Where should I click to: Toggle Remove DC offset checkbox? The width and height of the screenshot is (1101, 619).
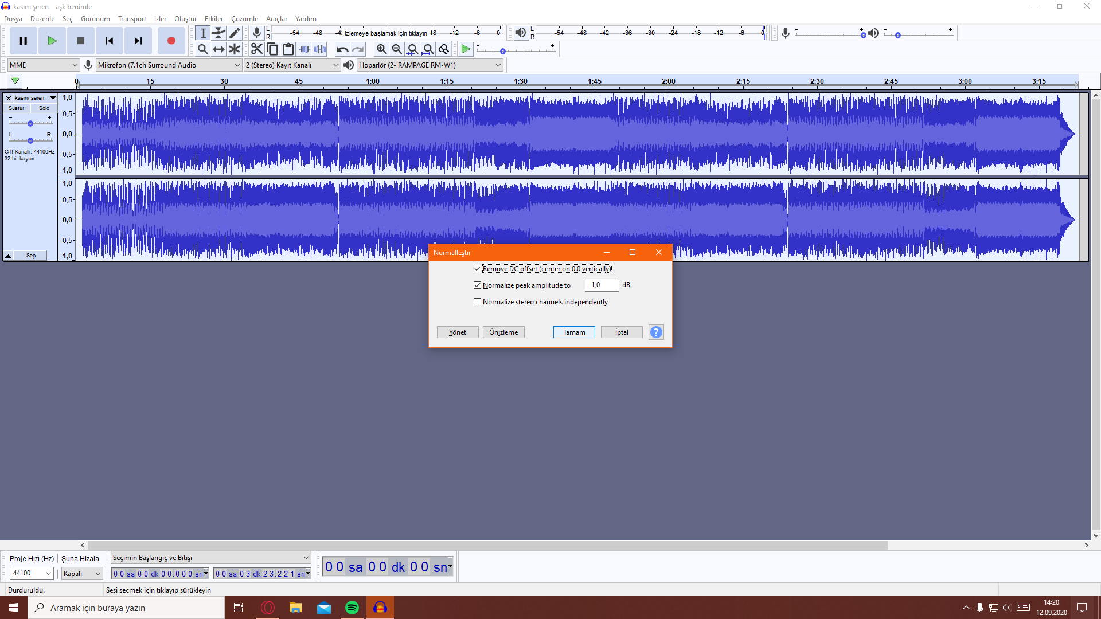point(477,268)
